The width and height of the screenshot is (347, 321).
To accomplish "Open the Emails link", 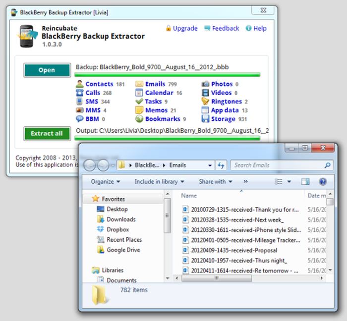I will point(155,84).
